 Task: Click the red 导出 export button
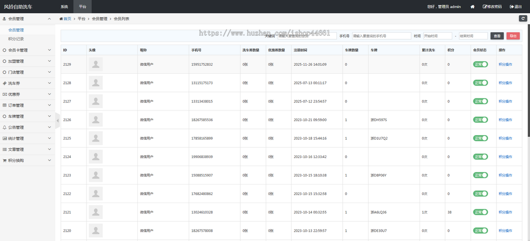click(512, 36)
